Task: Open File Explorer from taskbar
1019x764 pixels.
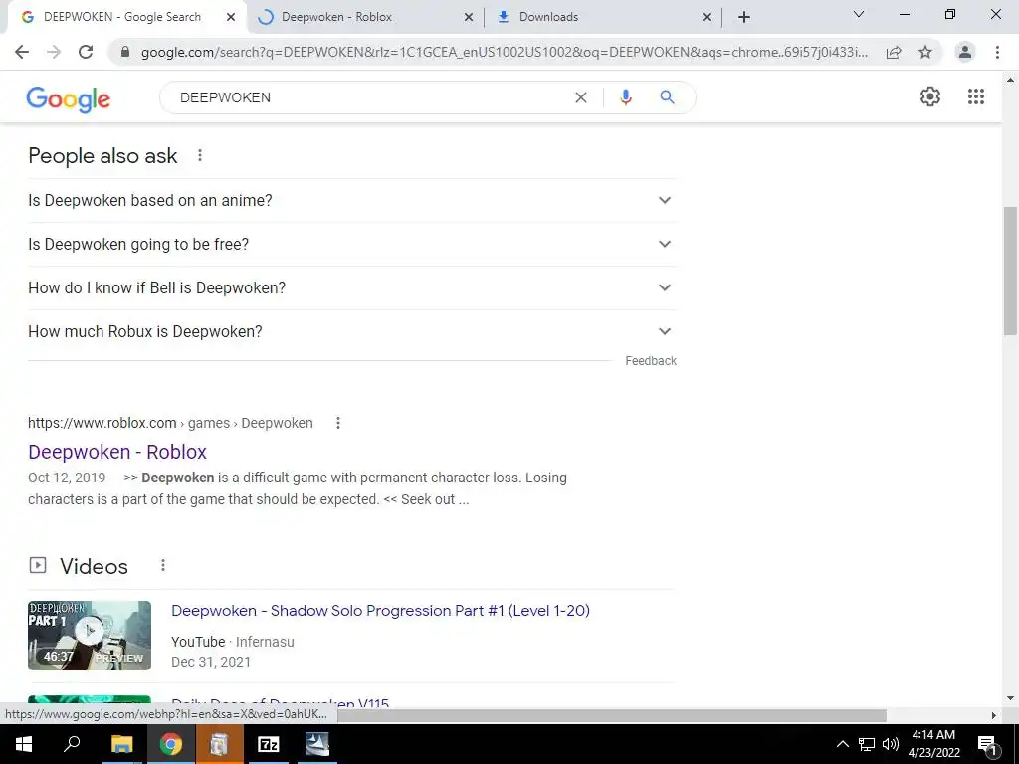Action: pyautogui.click(x=121, y=744)
